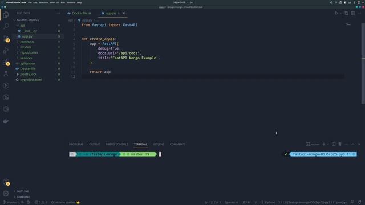Open the Terminal menu
The height and width of the screenshot is (205, 365).
[71, 2]
